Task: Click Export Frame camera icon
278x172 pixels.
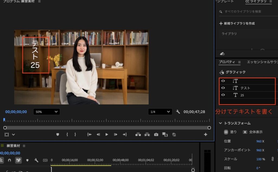Action: (x=156, y=135)
